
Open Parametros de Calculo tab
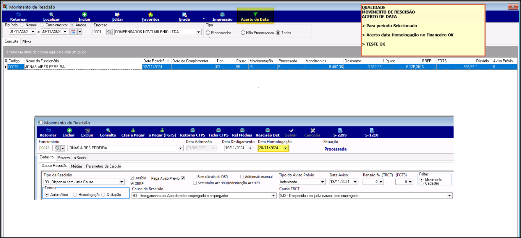[x=104, y=166]
